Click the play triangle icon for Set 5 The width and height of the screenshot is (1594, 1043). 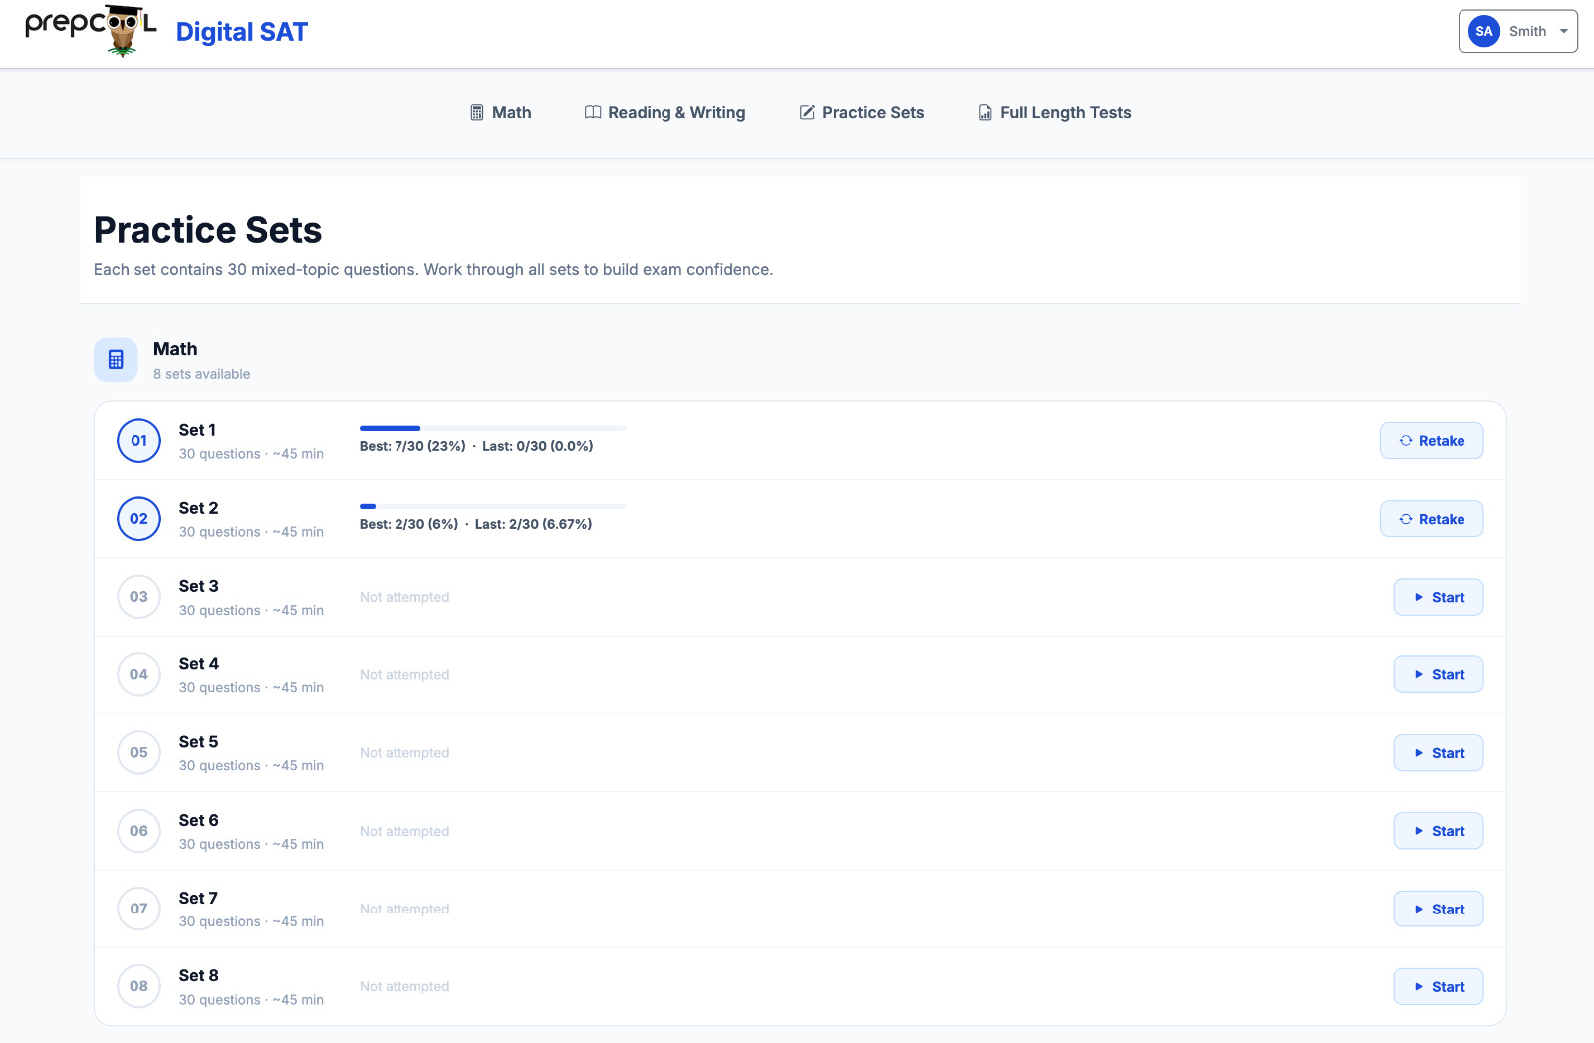click(1419, 753)
